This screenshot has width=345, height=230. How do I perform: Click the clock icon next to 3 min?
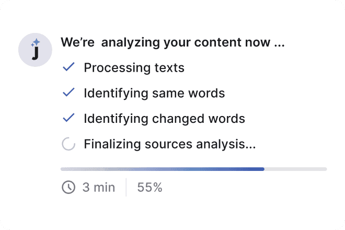68,187
